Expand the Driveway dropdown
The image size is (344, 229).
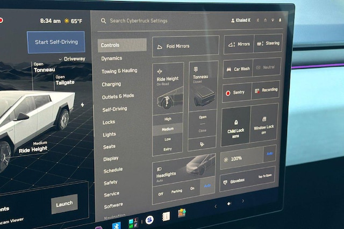pos(72,59)
